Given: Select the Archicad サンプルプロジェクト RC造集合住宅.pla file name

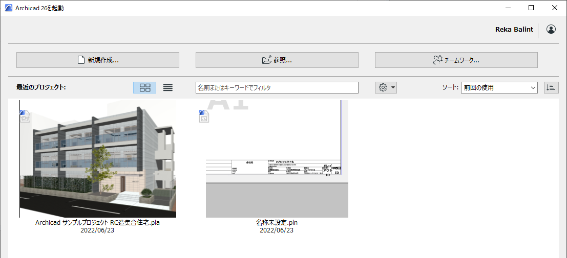Looking at the screenshot, I should click(98, 223).
